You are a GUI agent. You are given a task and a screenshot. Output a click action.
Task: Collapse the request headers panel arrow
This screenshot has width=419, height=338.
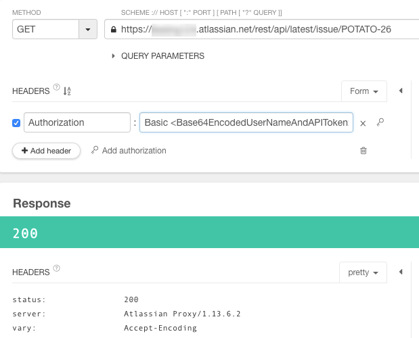401,91
